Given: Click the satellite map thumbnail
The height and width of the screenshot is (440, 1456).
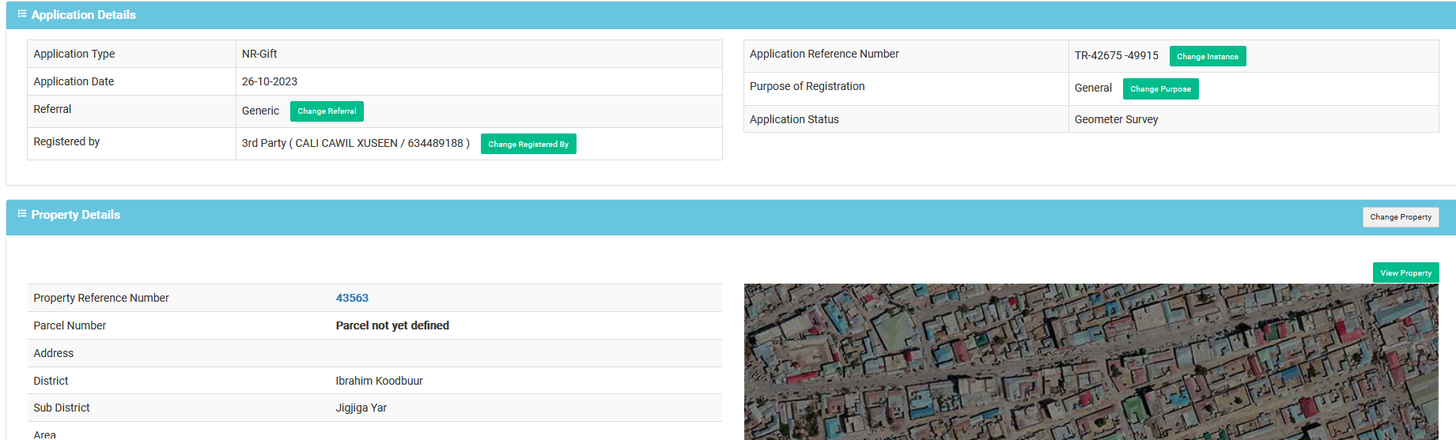Looking at the screenshot, I should point(1091,362).
